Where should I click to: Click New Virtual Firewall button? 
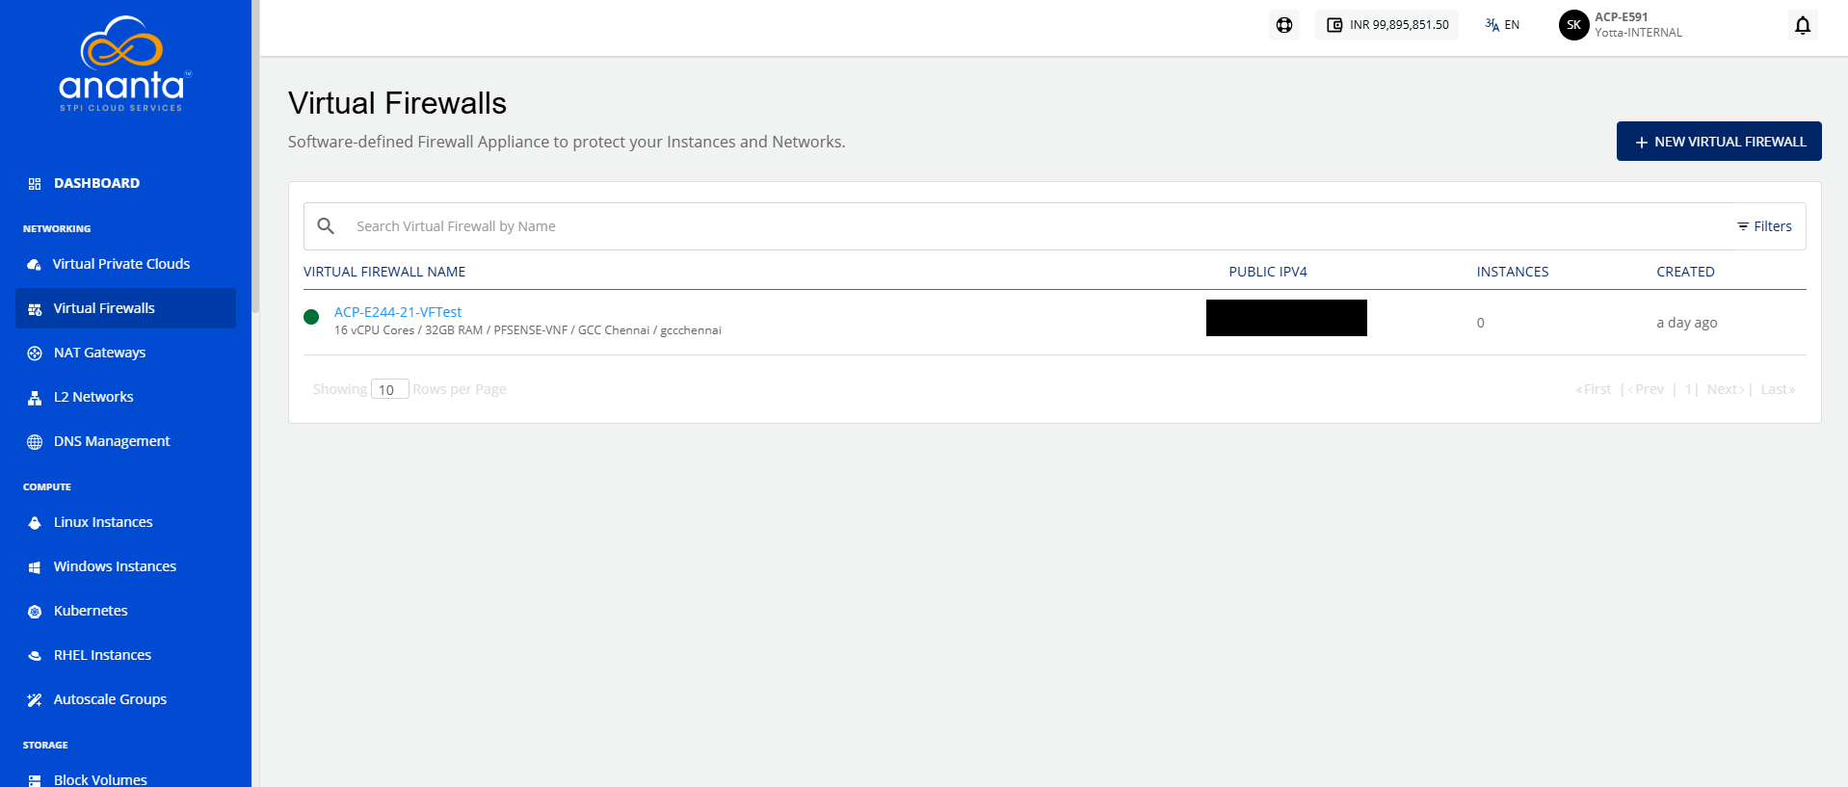(1719, 142)
